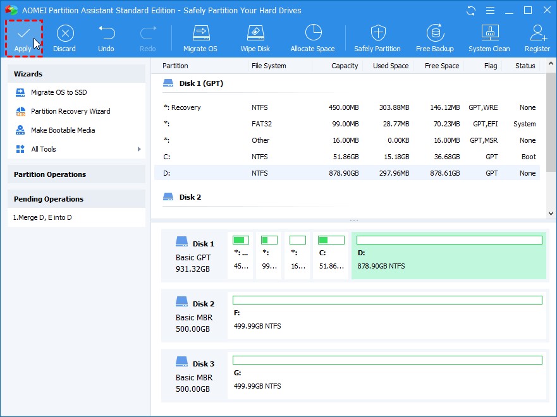Launch Allocate Space tool
The width and height of the screenshot is (557, 417).
(x=312, y=39)
